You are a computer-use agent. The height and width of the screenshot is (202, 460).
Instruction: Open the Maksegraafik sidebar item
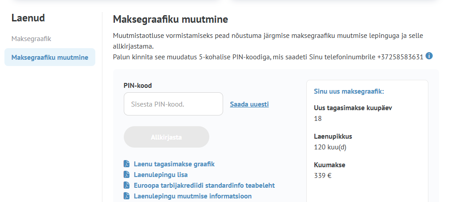click(31, 38)
